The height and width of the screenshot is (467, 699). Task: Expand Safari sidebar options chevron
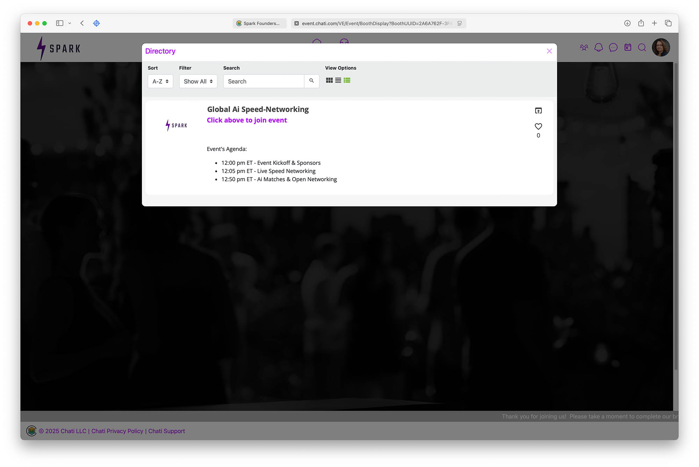coord(70,23)
